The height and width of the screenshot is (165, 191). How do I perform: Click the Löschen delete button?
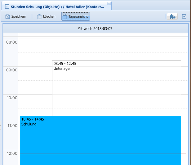[x=46, y=17]
